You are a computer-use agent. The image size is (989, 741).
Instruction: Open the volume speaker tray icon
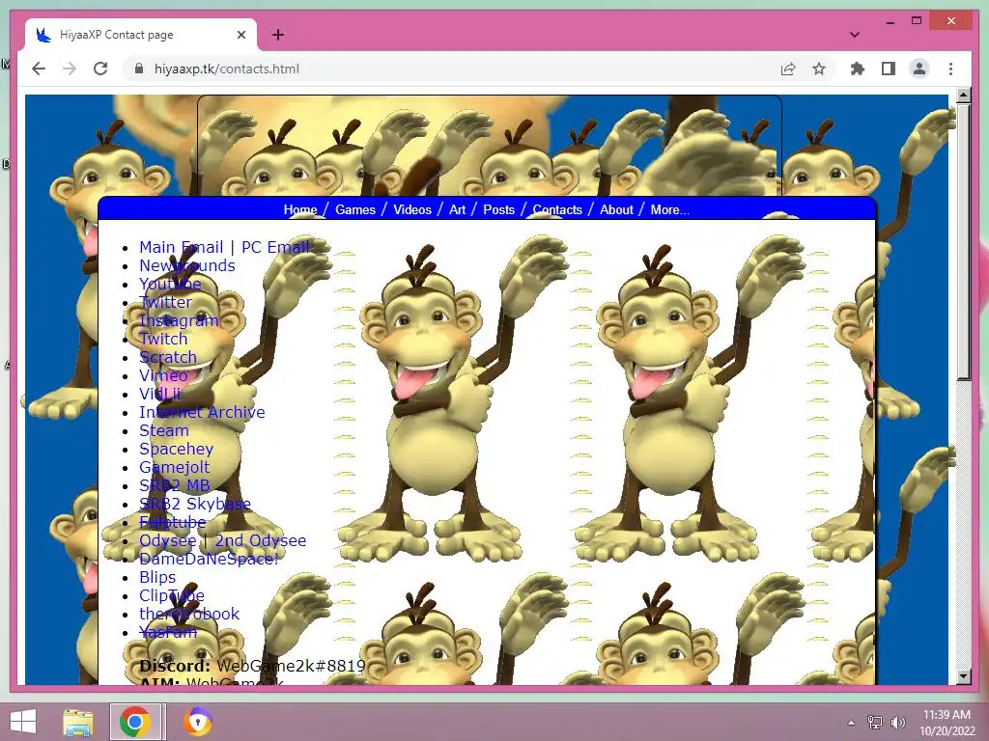pos(897,722)
